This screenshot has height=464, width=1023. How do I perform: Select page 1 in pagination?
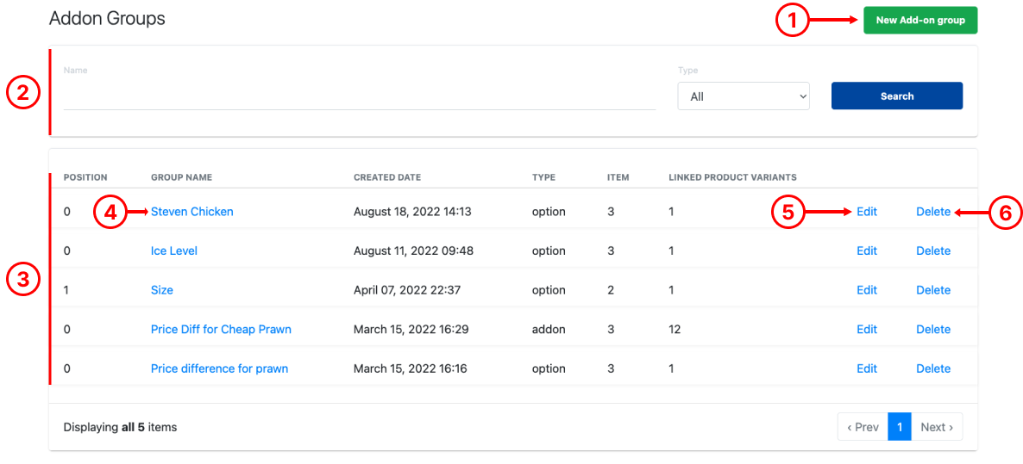[x=899, y=427]
